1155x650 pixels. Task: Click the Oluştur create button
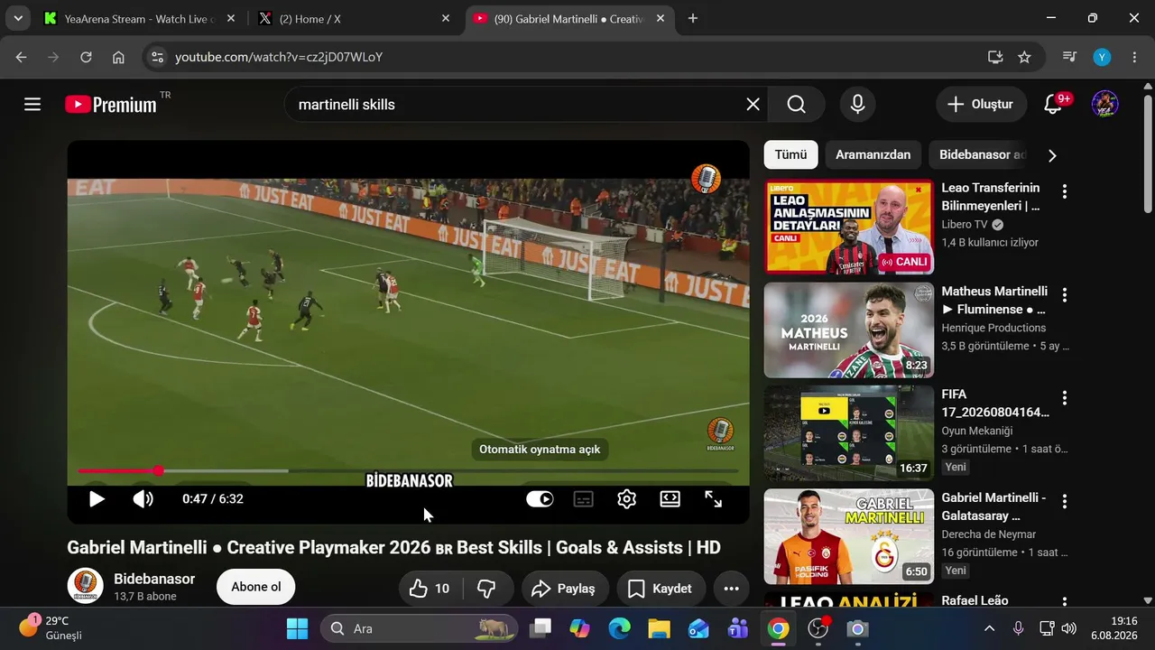(x=981, y=105)
